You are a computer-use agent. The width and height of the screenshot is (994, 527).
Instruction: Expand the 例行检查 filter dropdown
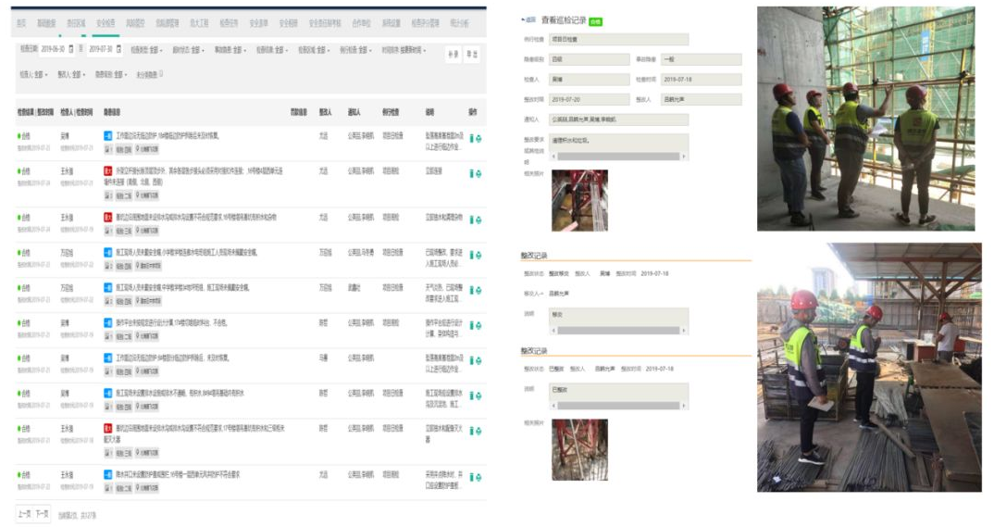coord(355,50)
